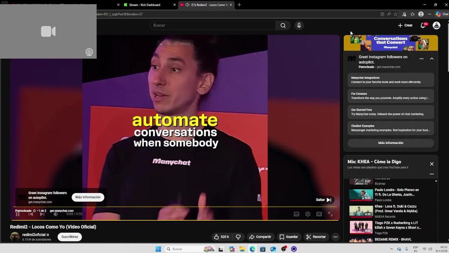Close the Mix KHEA playlist panel

pos(432,164)
